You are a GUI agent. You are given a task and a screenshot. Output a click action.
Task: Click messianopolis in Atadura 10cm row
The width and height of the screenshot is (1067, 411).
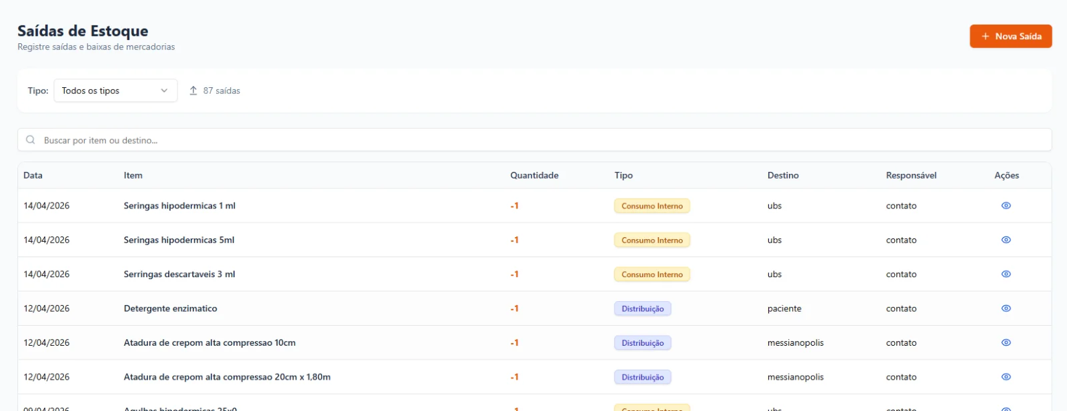(796, 342)
